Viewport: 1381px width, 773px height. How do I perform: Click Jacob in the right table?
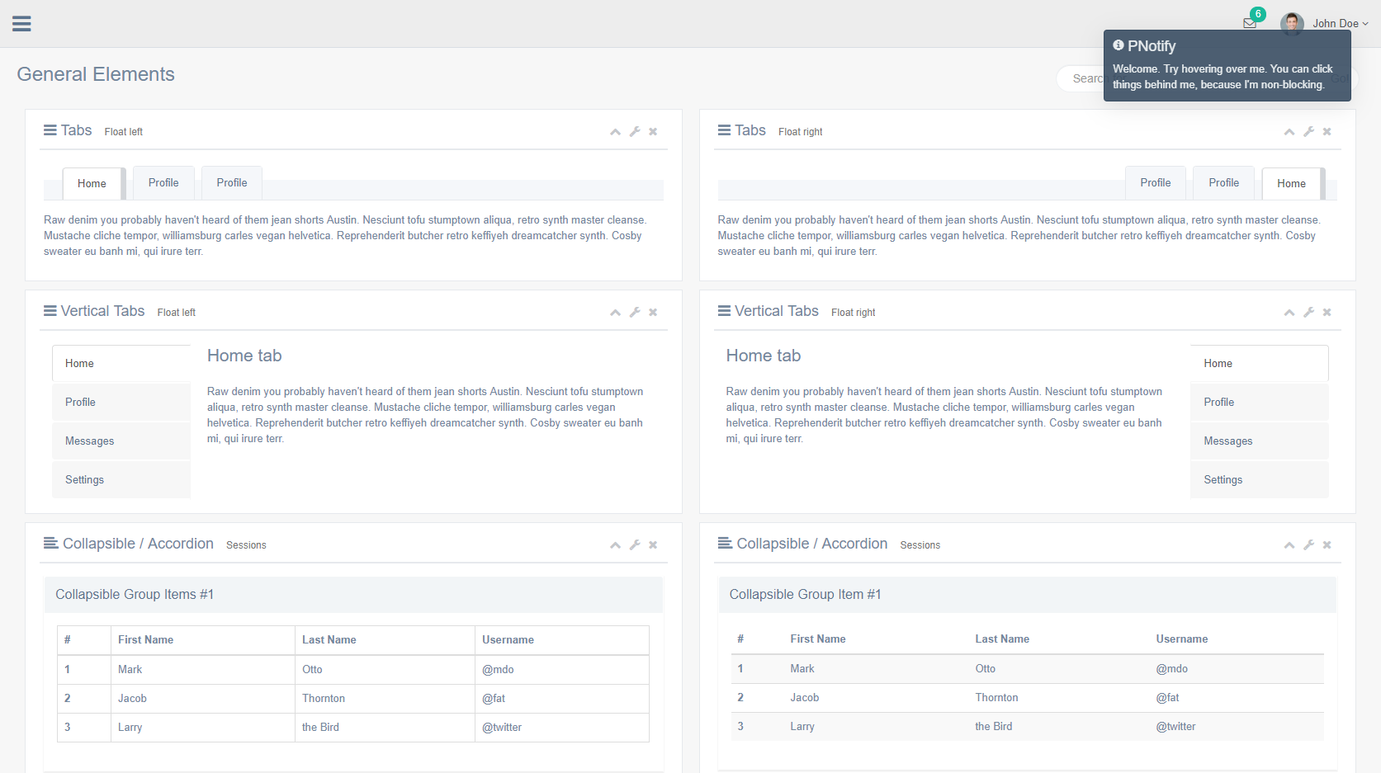pyautogui.click(x=804, y=697)
